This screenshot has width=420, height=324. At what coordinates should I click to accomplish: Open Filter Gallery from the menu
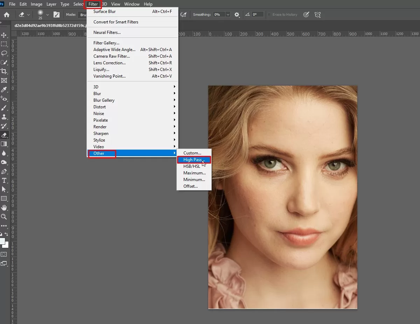(133, 43)
